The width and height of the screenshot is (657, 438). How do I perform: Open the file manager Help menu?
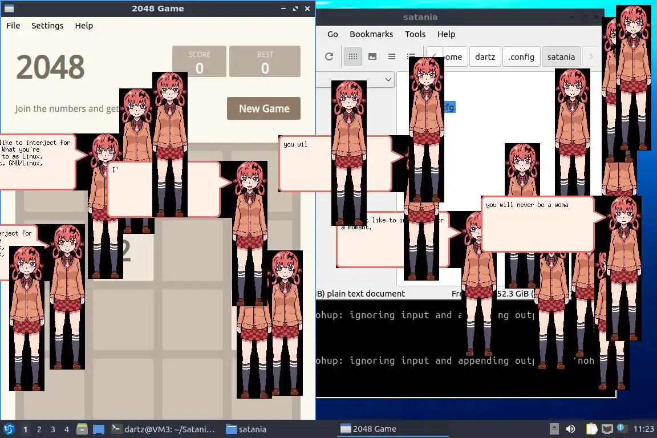tap(446, 34)
